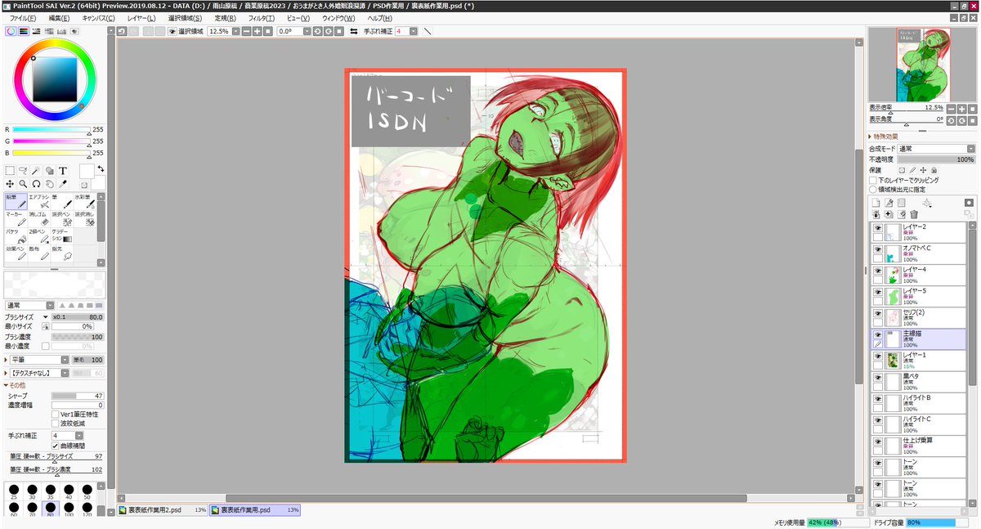Select the バケツ (bucket) fill tool
The width and height of the screenshot is (981, 529).
(x=16, y=235)
